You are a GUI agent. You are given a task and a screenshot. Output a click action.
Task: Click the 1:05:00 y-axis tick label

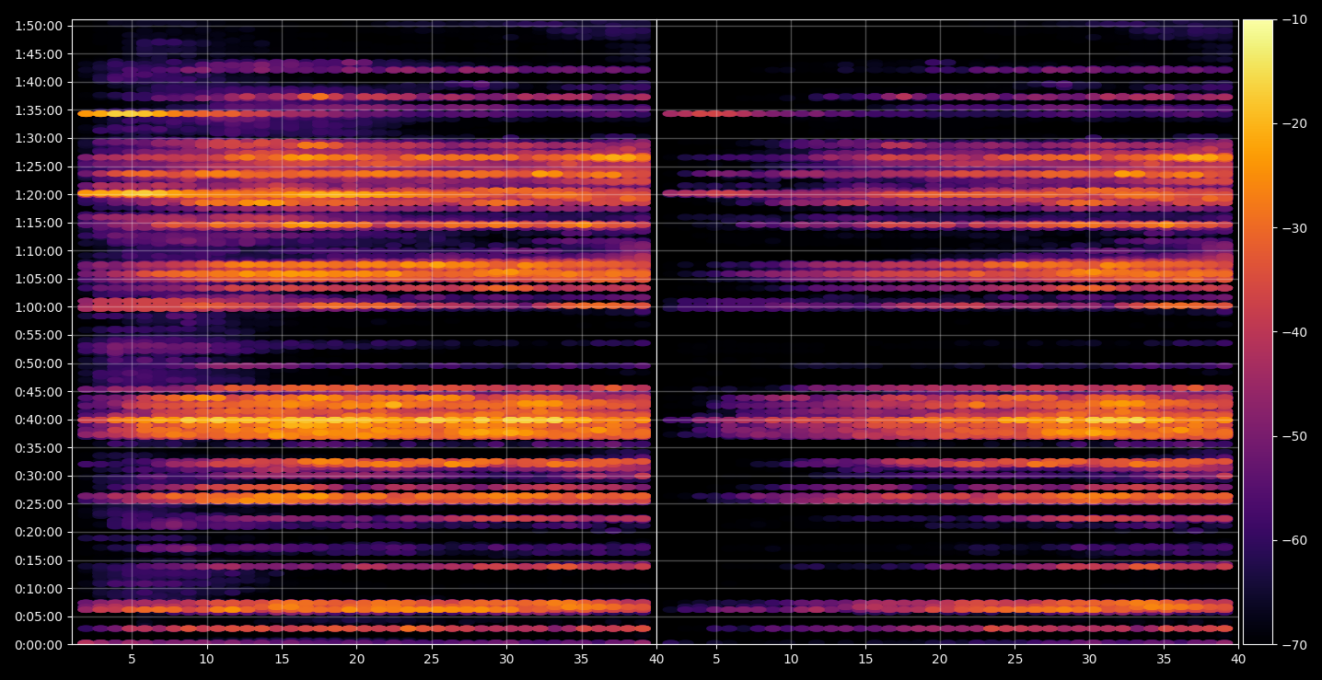point(40,279)
